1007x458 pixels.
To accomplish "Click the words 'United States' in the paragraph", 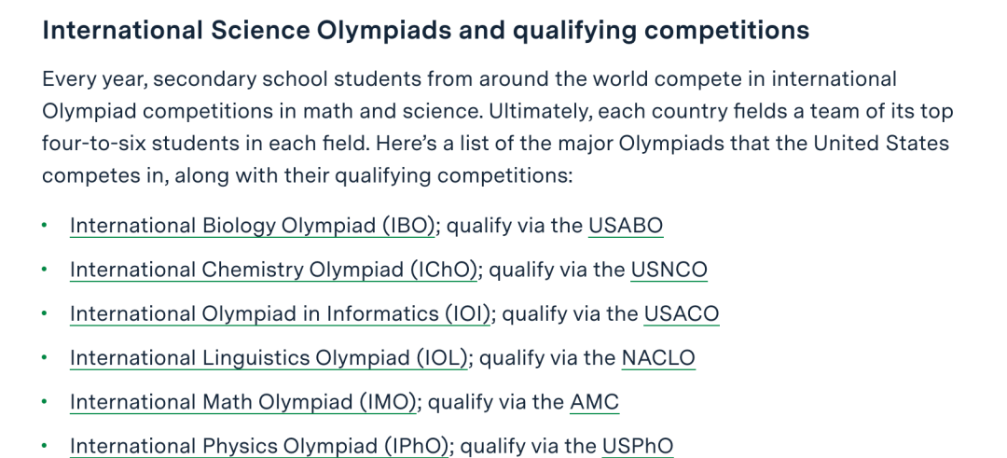I will (882, 143).
